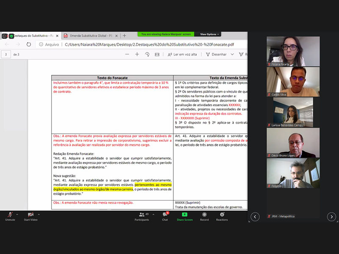
Task: Open the View Options dropdown
Action: [x=209, y=34]
